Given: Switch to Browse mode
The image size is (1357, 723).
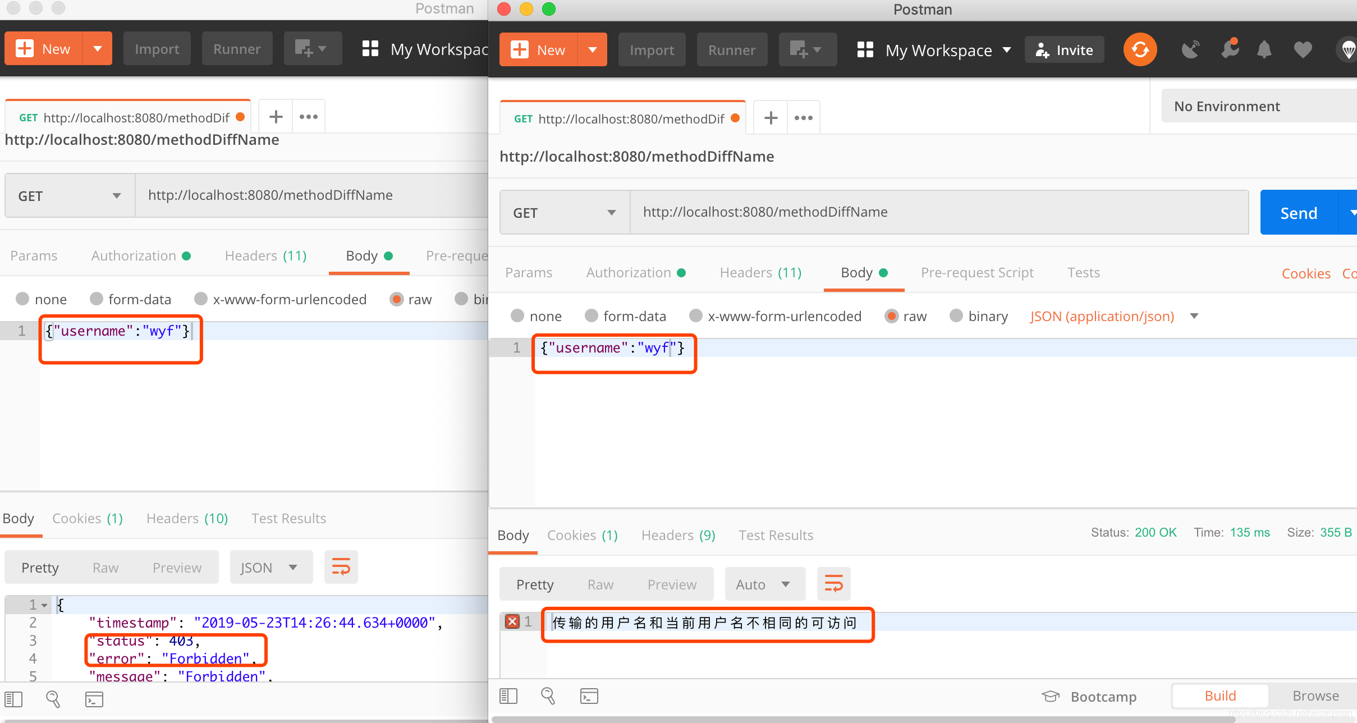Looking at the screenshot, I should [x=1315, y=695].
